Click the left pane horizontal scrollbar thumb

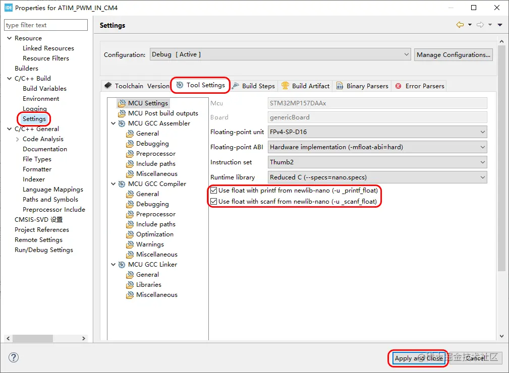click(32, 338)
